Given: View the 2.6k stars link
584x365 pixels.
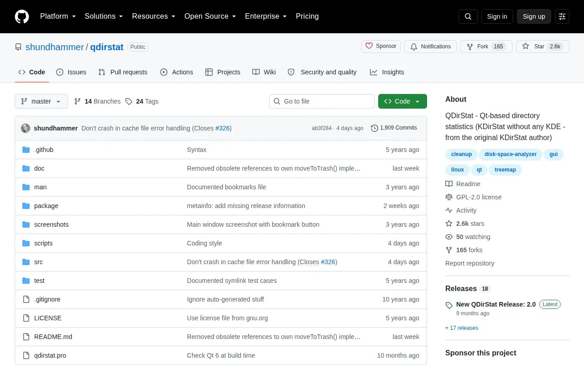Looking at the screenshot, I should pos(464,224).
